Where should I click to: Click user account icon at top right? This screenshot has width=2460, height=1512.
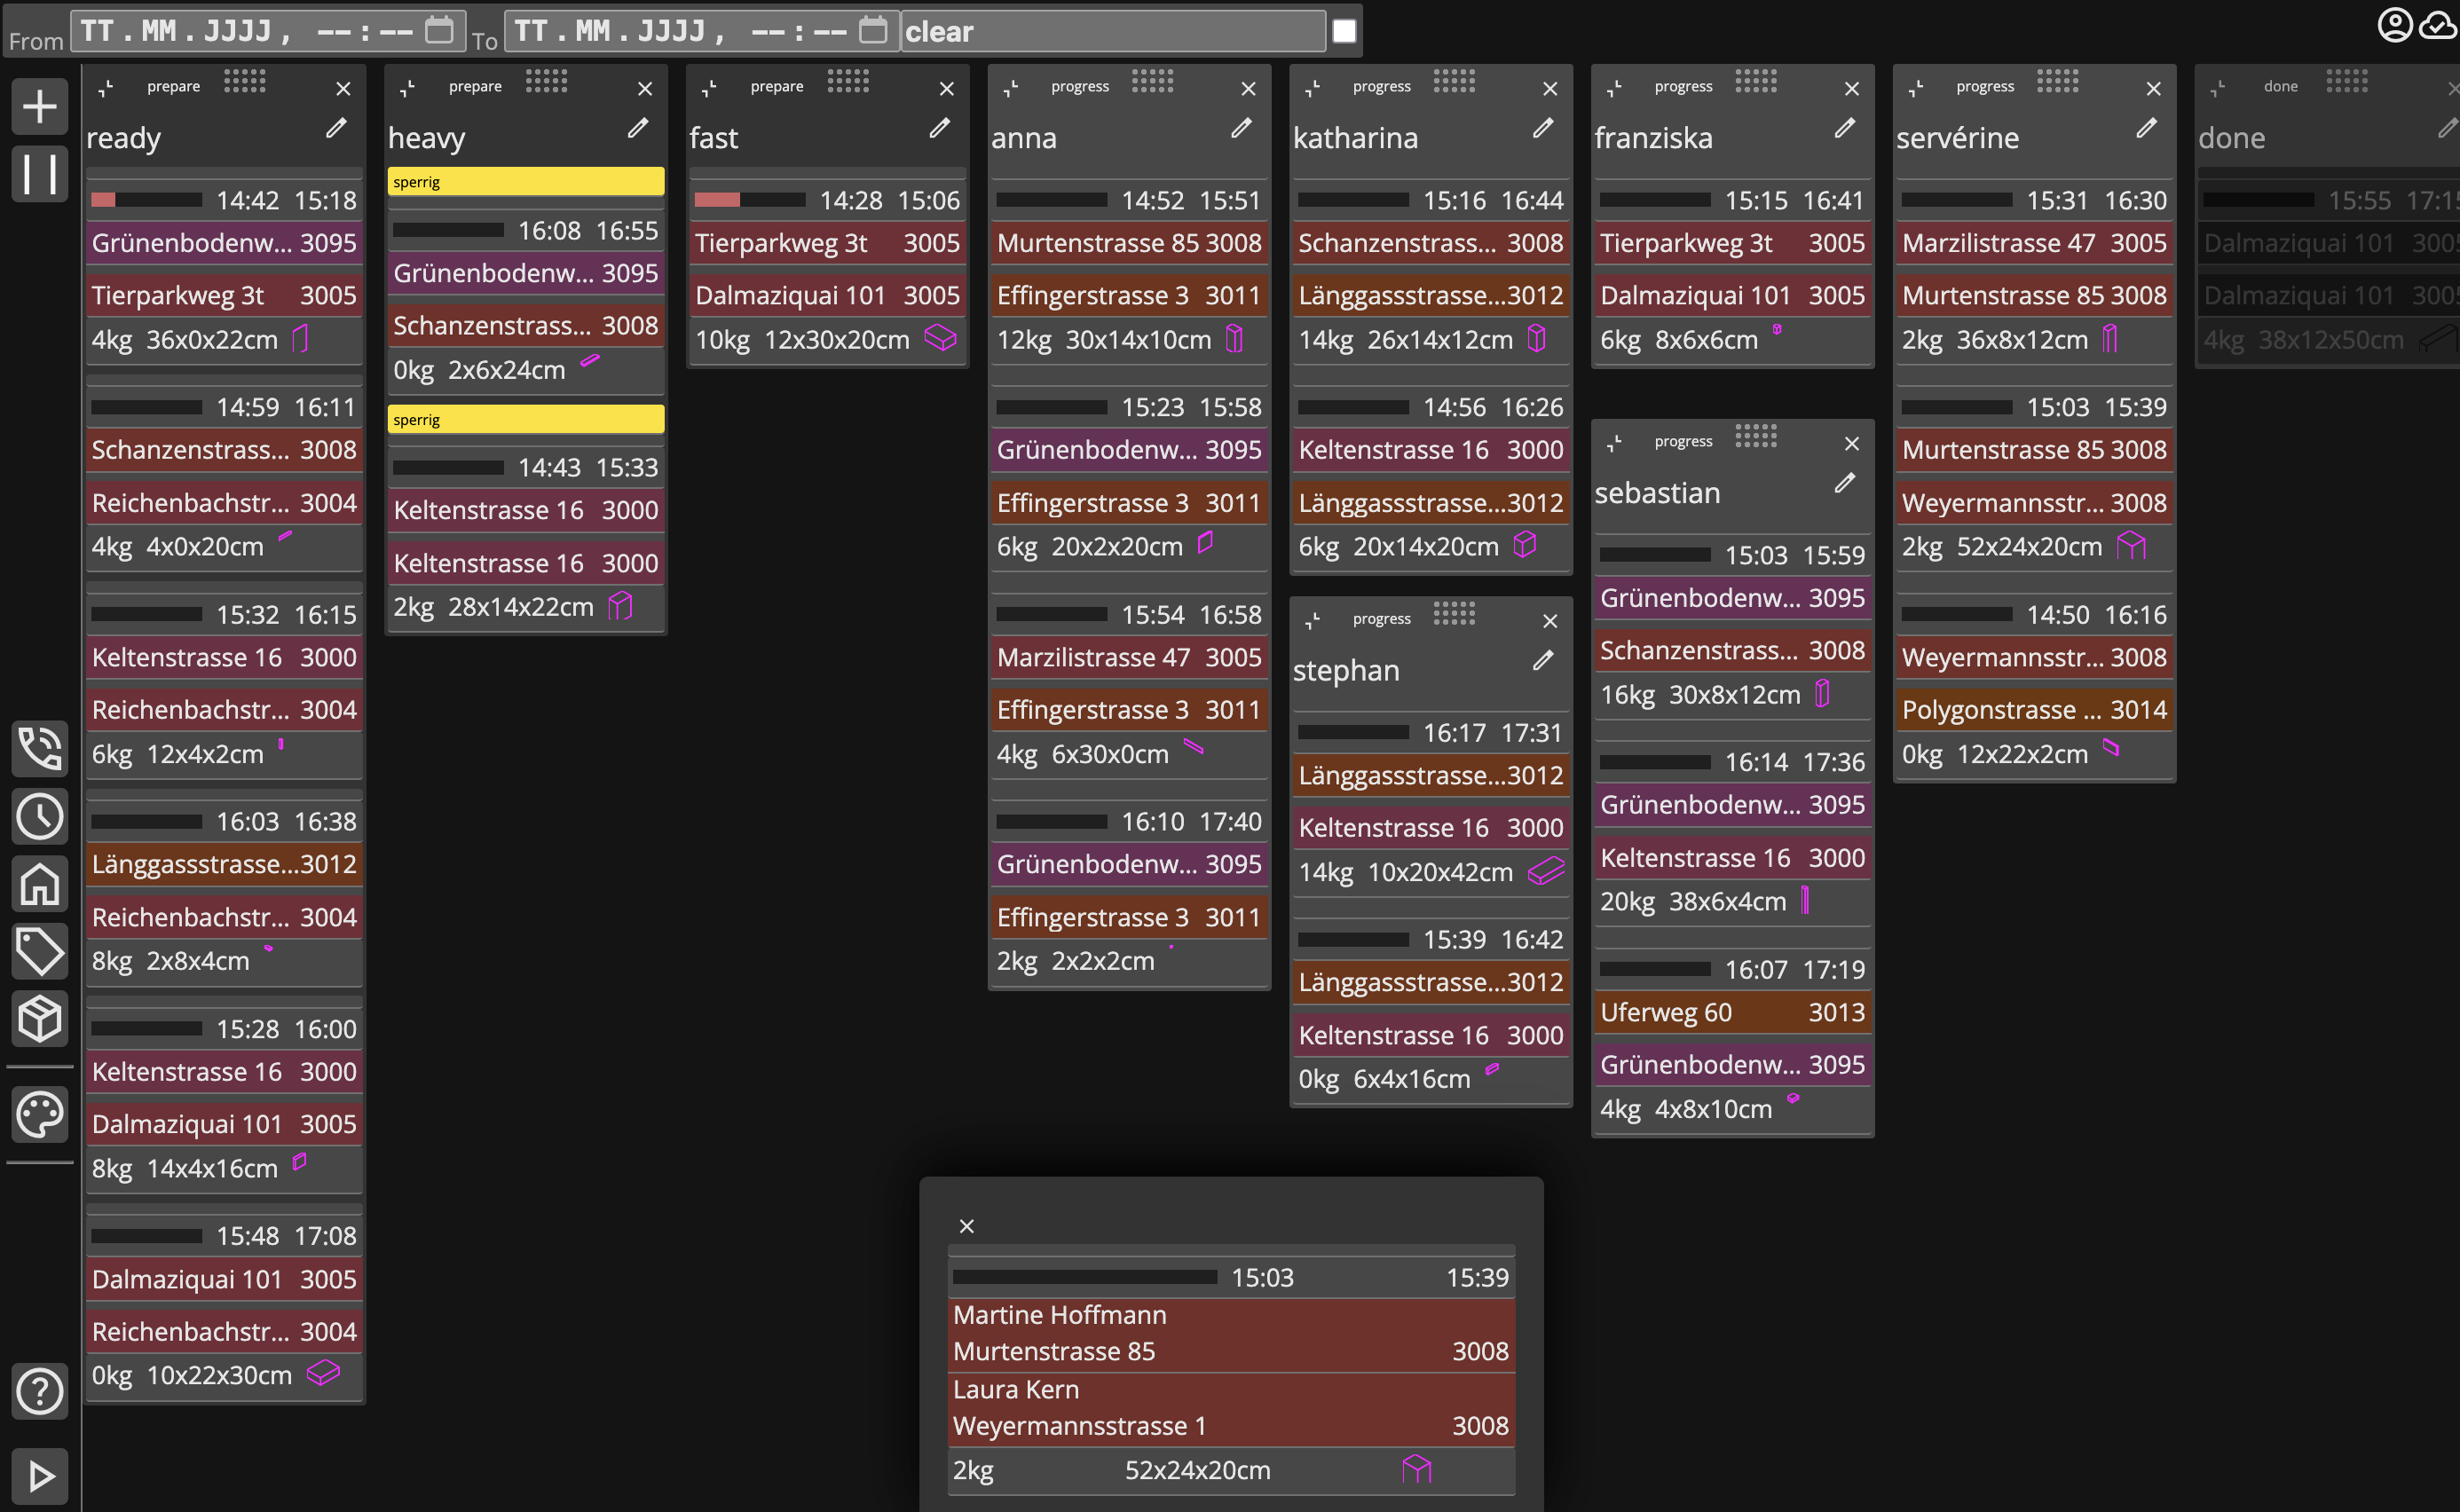pos(2394,24)
